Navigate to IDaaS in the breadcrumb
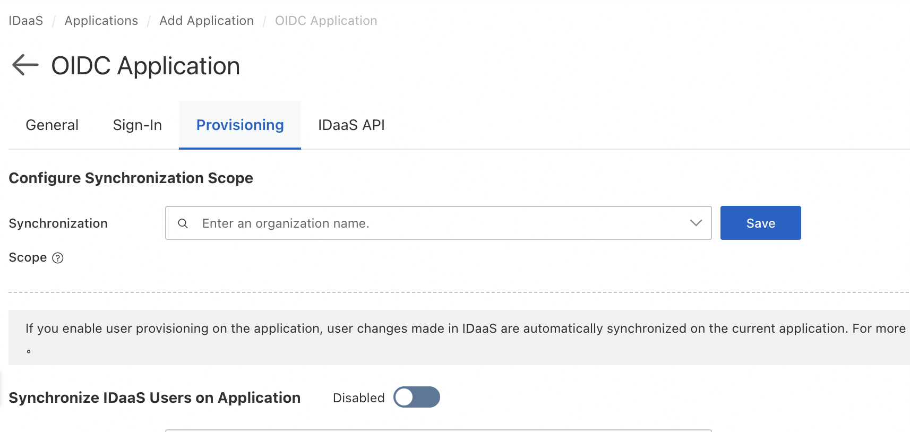Image resolution: width=910 pixels, height=432 pixels. point(25,21)
